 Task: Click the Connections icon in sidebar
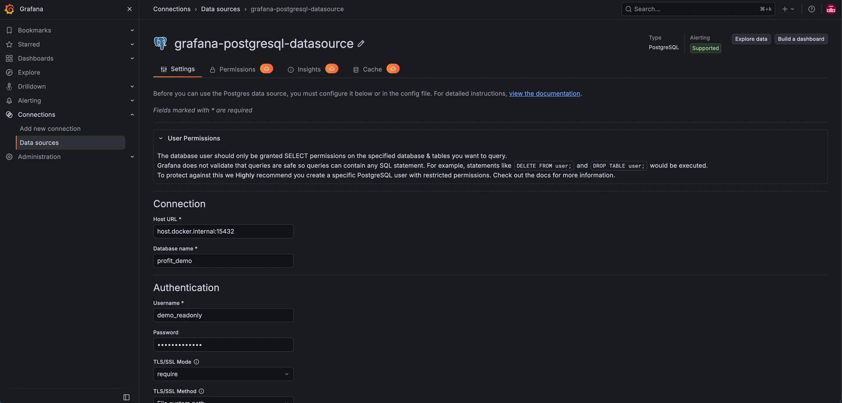click(9, 114)
